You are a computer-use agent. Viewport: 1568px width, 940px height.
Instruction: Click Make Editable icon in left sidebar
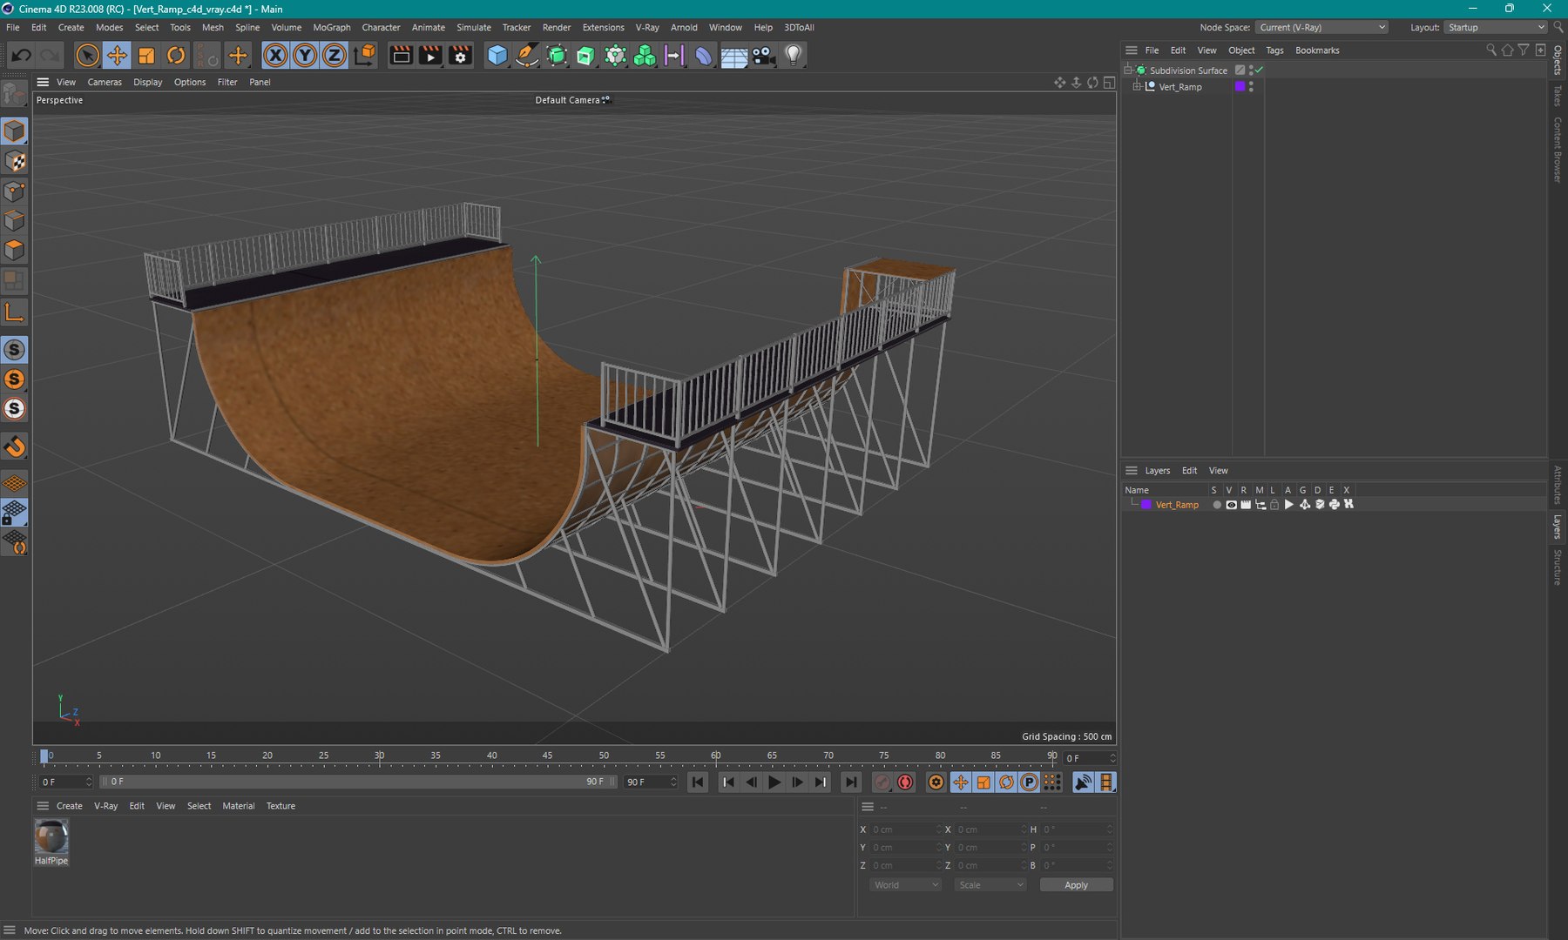pos(15,92)
